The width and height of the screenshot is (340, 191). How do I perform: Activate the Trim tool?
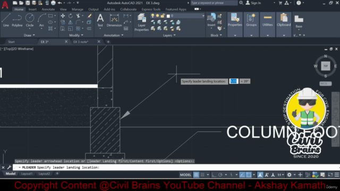click(78, 16)
